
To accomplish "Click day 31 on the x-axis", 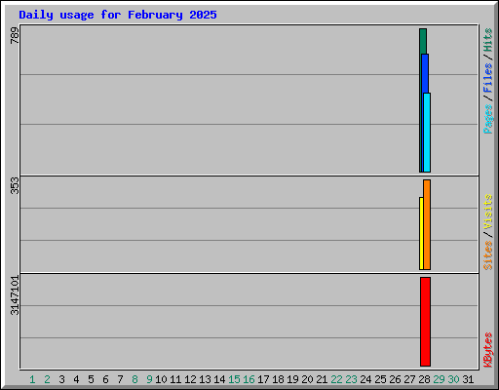I will click(x=468, y=379).
